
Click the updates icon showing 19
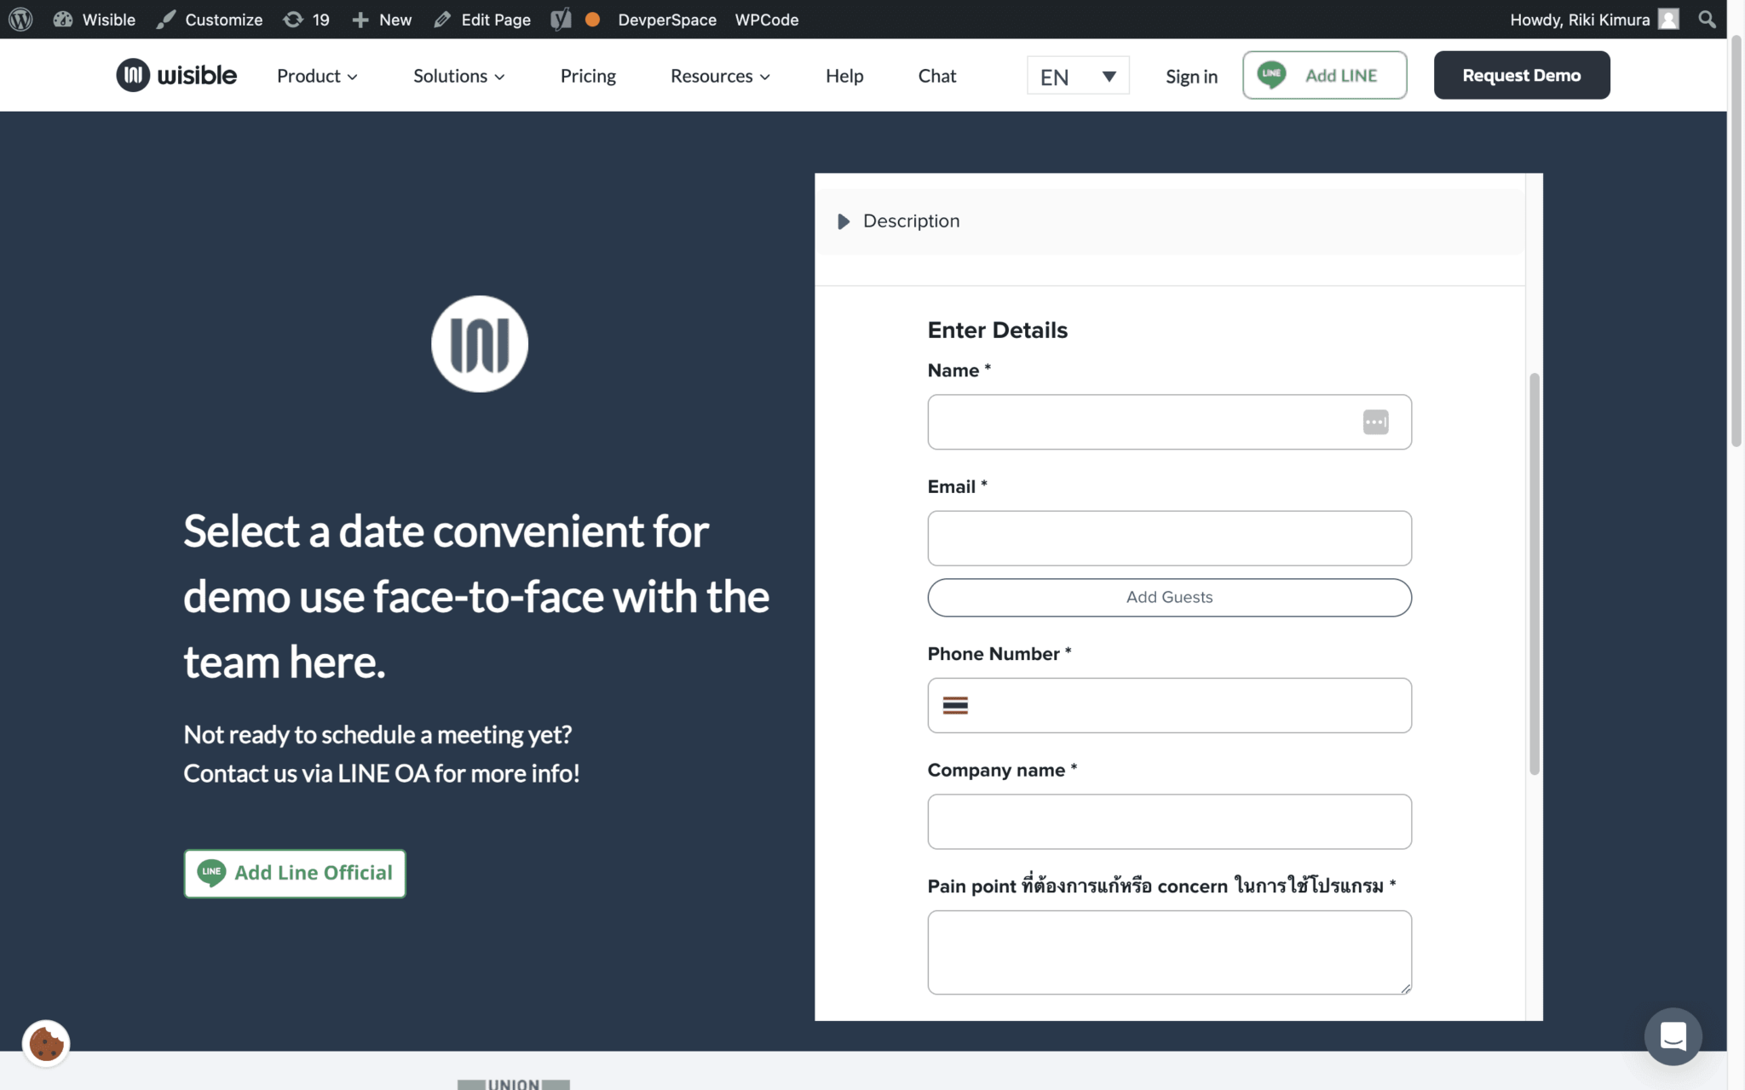click(307, 19)
